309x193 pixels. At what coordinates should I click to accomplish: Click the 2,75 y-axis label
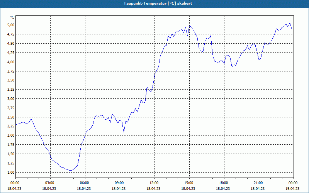pyautogui.click(x=11, y=108)
